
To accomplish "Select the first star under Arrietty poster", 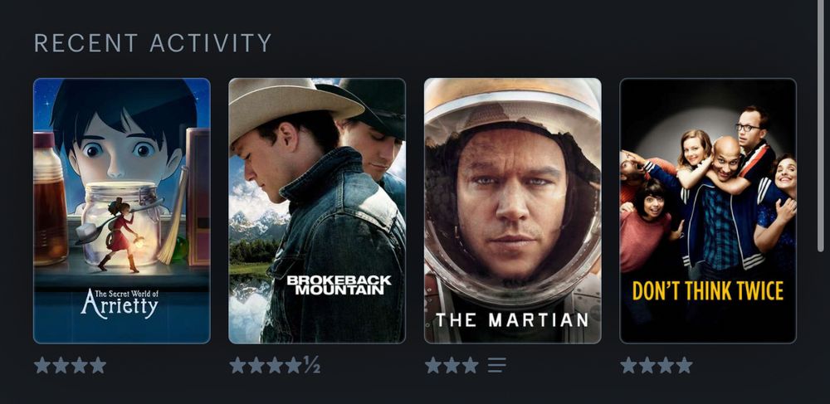I will point(42,365).
